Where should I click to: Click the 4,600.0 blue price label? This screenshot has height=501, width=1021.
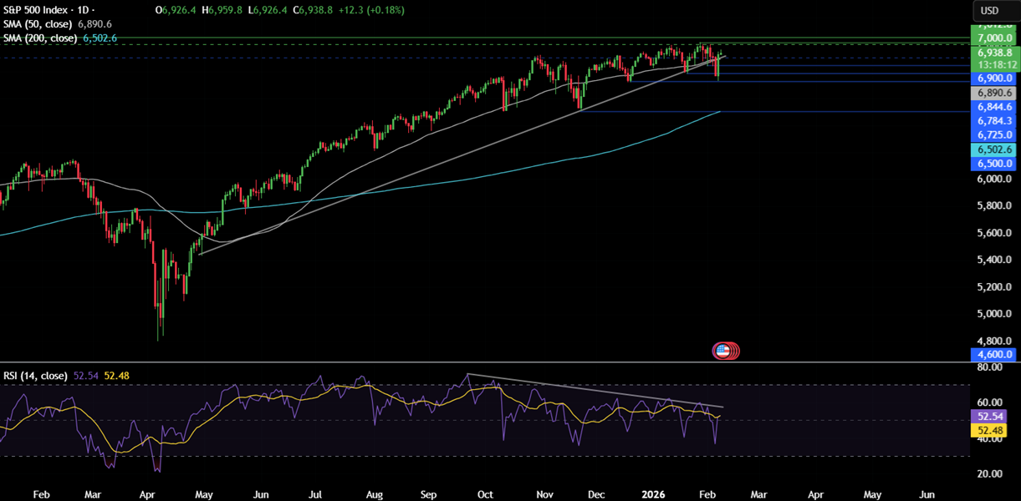click(x=993, y=355)
